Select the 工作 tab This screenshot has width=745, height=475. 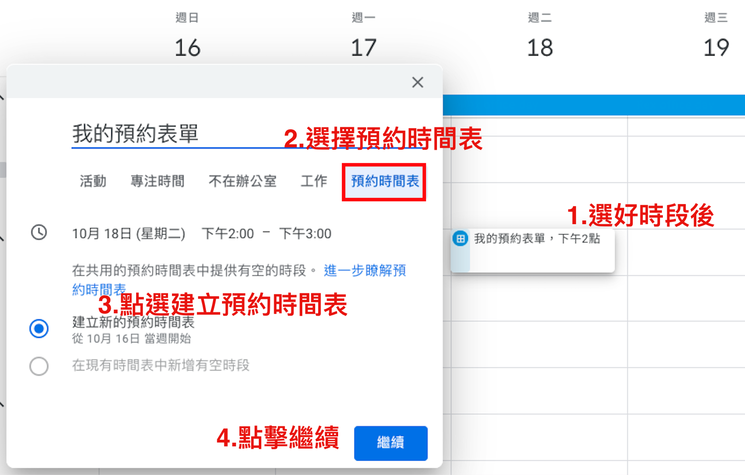pos(313,181)
